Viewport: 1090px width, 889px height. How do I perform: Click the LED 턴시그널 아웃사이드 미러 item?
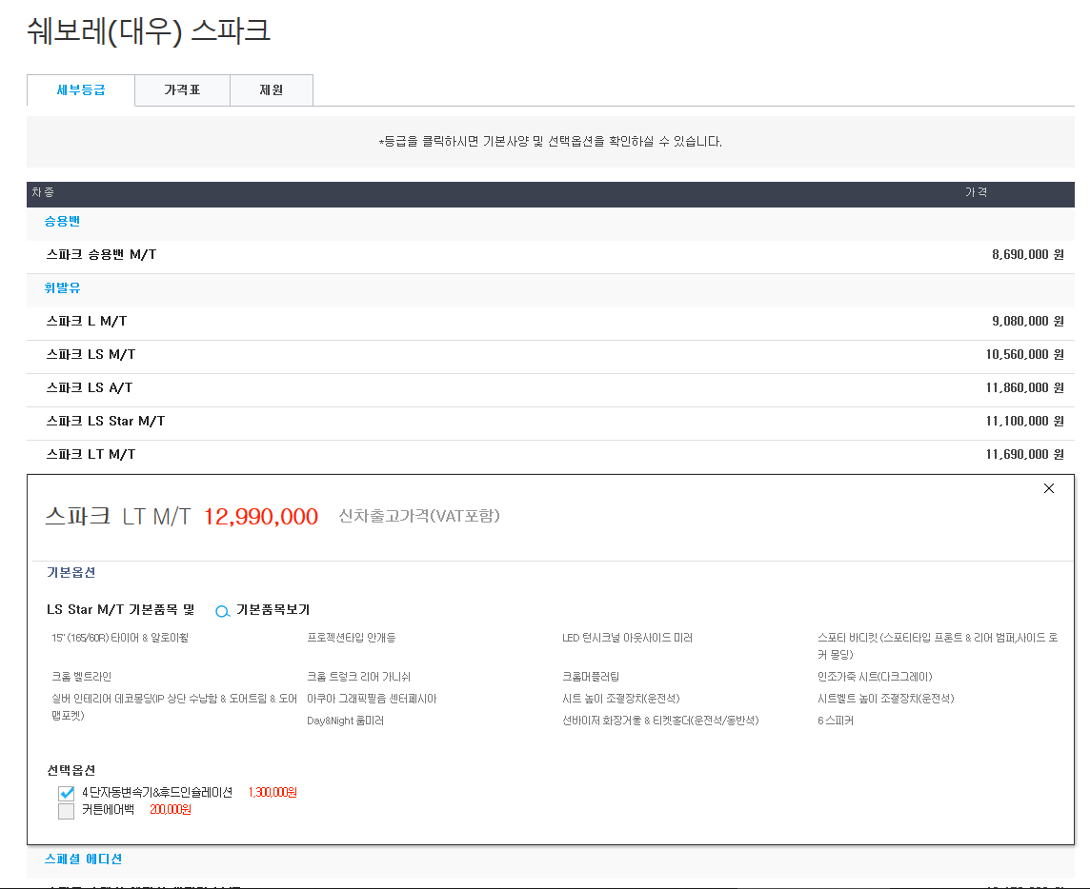click(x=627, y=639)
